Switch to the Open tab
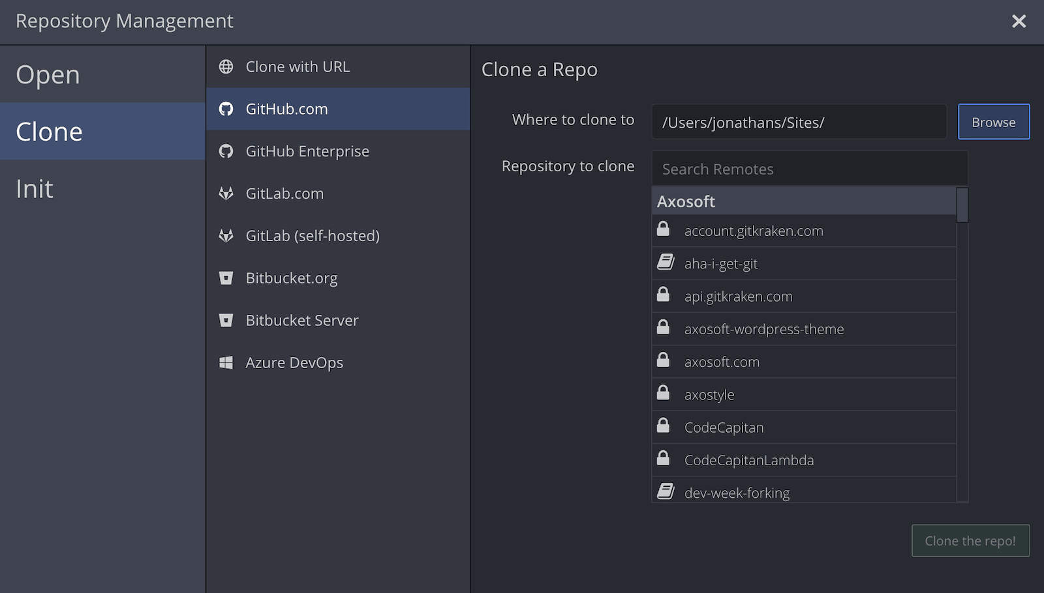The width and height of the screenshot is (1044, 593). tap(48, 75)
